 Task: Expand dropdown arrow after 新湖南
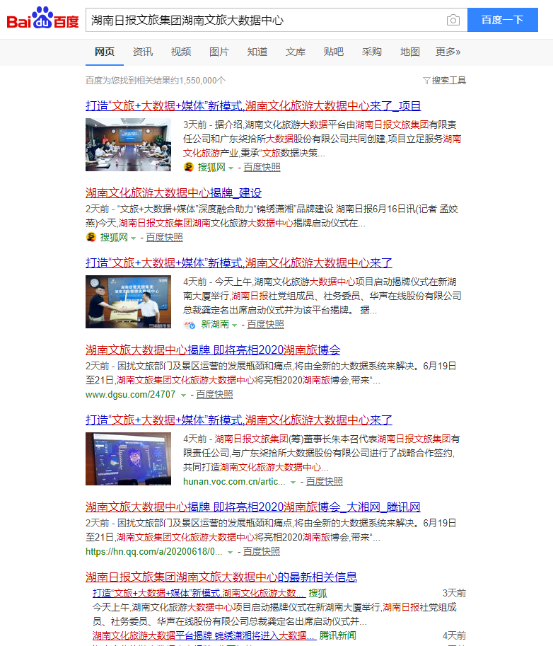234,325
